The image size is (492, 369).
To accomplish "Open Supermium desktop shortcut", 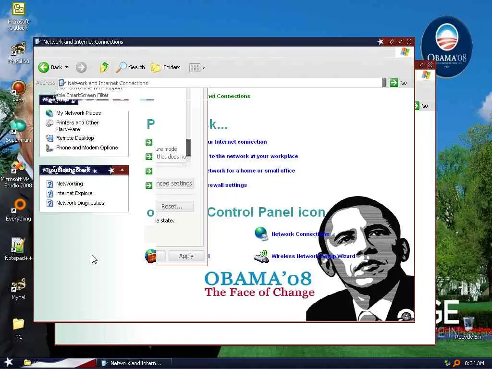I will (x=18, y=131).
